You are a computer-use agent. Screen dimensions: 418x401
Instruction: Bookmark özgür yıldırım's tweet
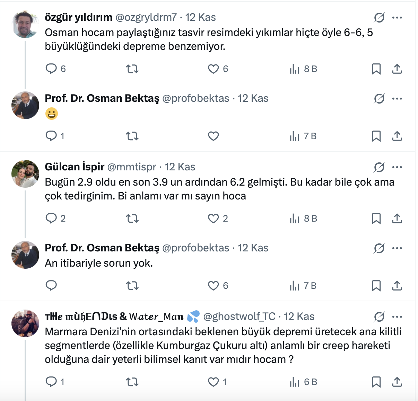pos(376,69)
